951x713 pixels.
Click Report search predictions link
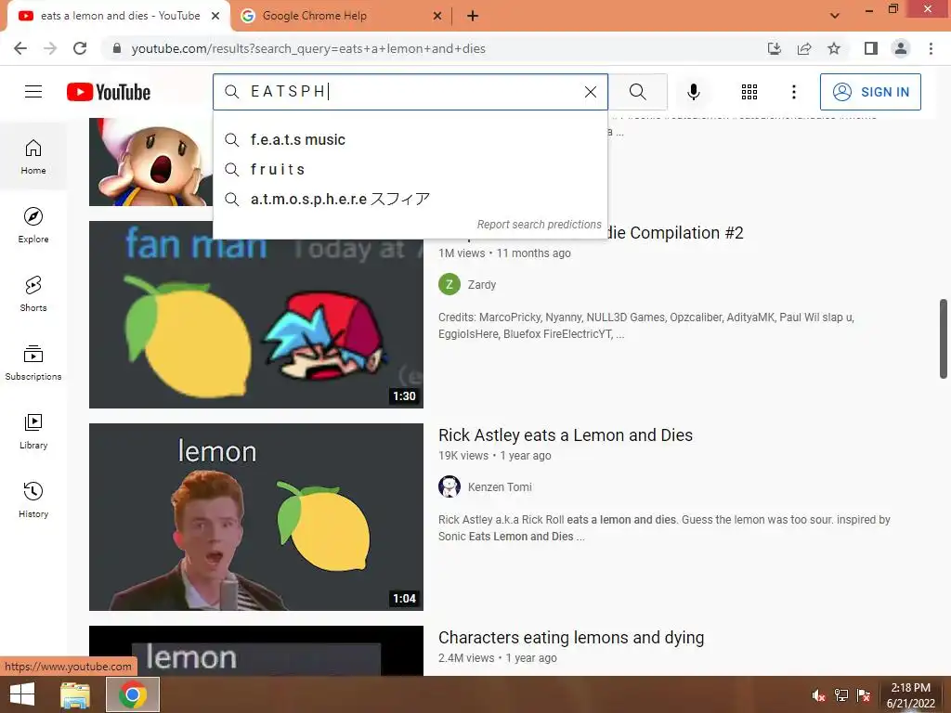pos(539,225)
